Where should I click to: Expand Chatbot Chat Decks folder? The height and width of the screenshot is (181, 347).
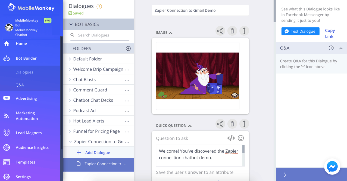(70, 100)
